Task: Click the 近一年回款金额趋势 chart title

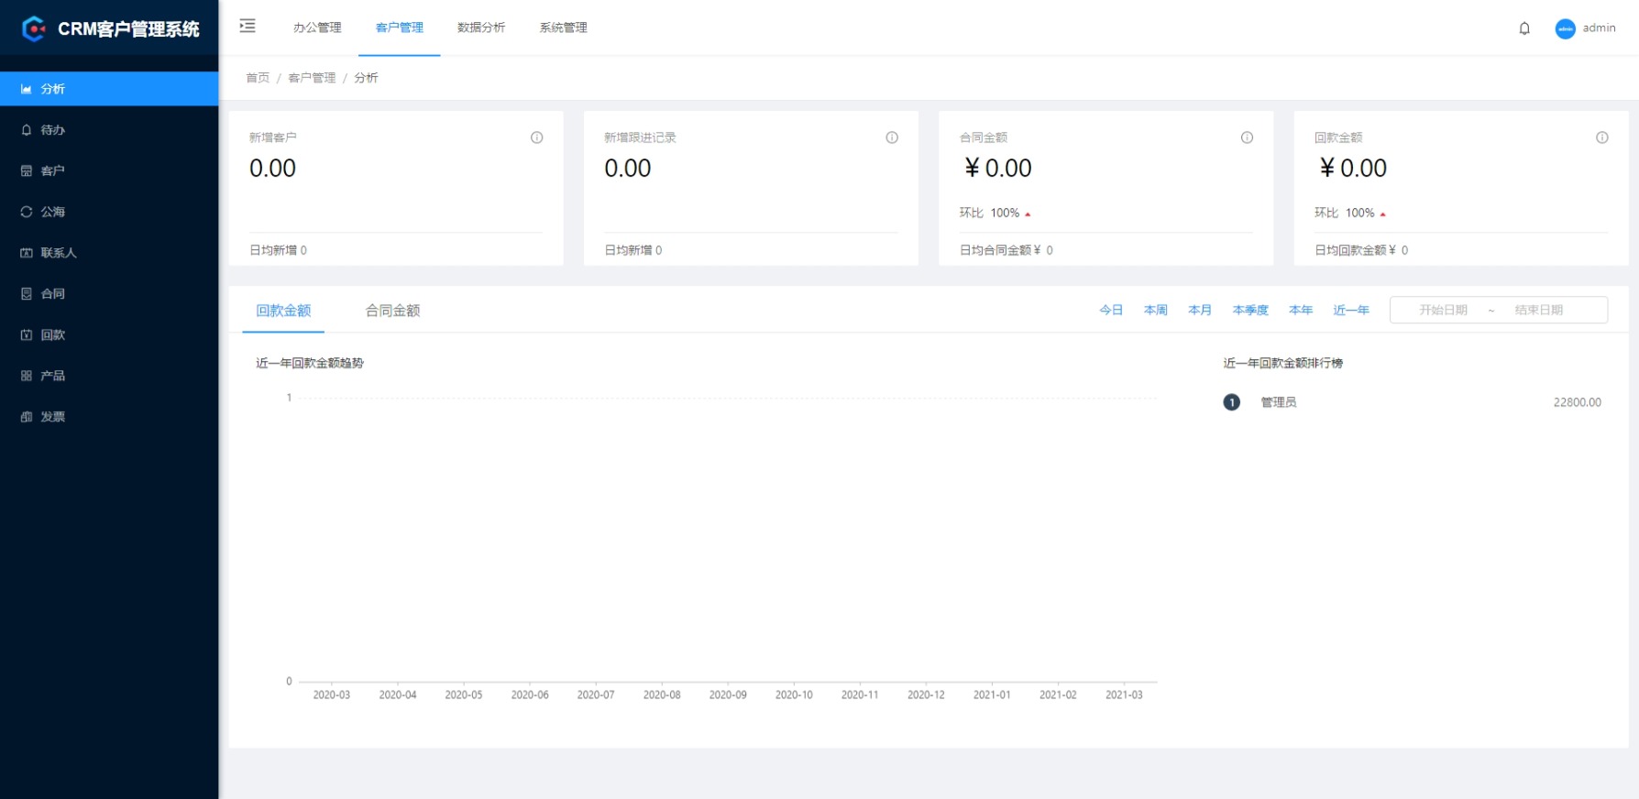Action: pyautogui.click(x=310, y=364)
